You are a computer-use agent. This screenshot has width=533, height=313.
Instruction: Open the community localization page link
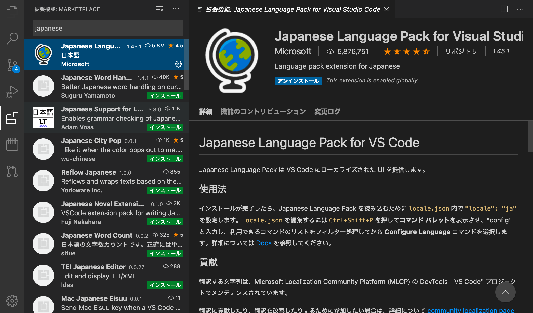point(471,310)
